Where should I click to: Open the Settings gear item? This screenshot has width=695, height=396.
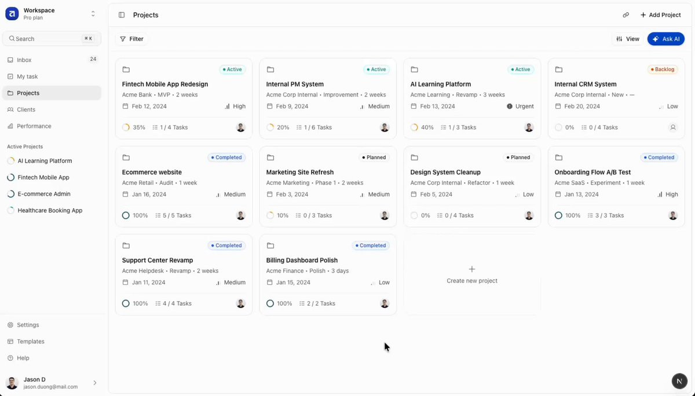point(27,325)
